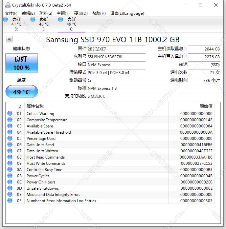This screenshot has height=229, width=226.
Task: Click status icon of Available Spare row
Action: [10, 126]
